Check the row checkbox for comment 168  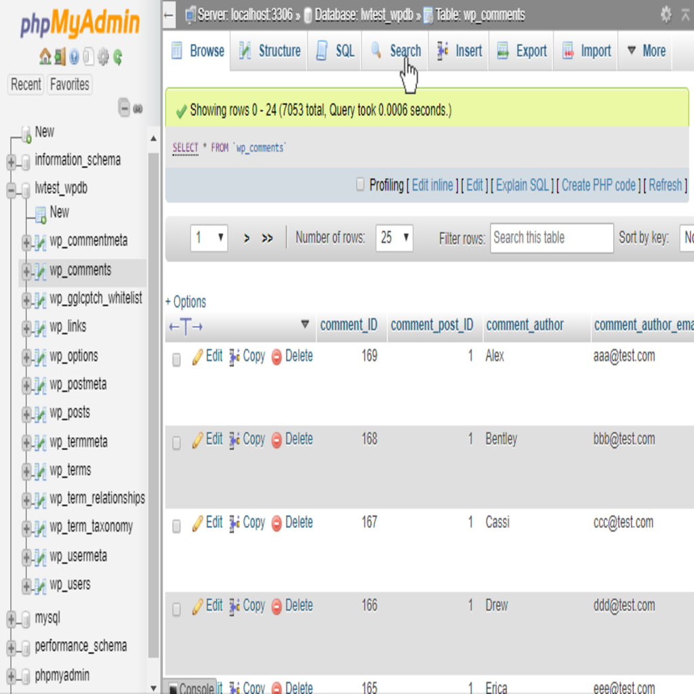click(176, 443)
